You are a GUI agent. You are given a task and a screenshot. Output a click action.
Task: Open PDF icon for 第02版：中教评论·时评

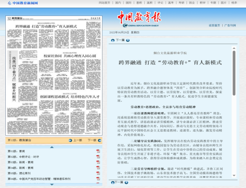coord(98,157)
